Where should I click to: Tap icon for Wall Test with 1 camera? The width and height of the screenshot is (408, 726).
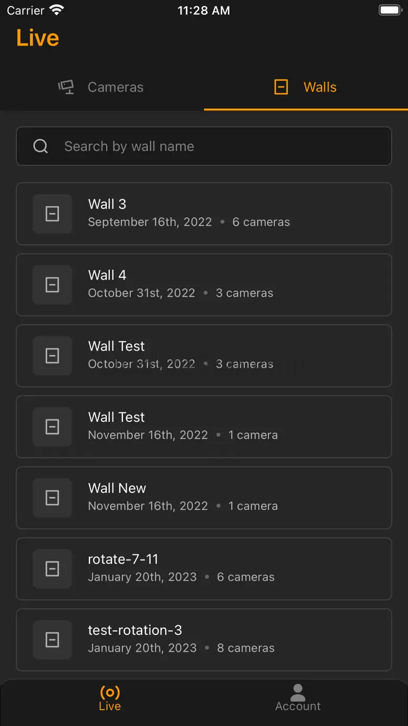[x=52, y=427]
